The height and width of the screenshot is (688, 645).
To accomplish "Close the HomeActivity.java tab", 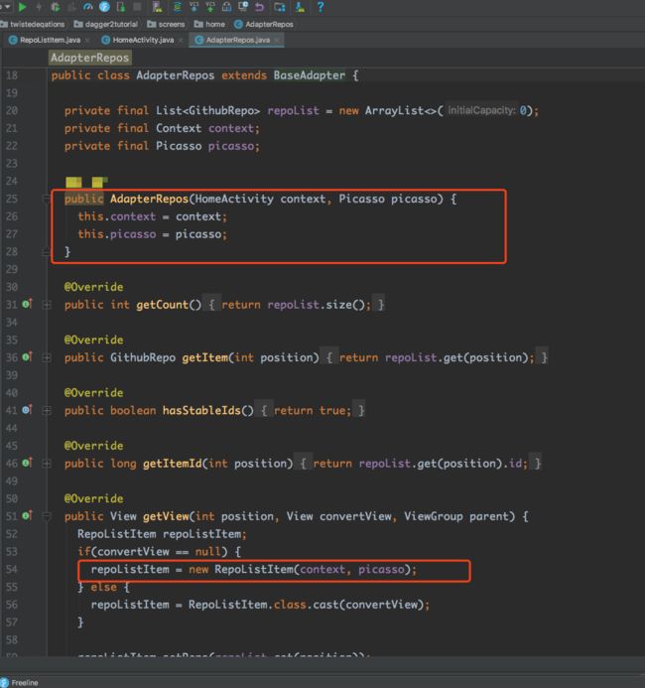I will point(181,40).
